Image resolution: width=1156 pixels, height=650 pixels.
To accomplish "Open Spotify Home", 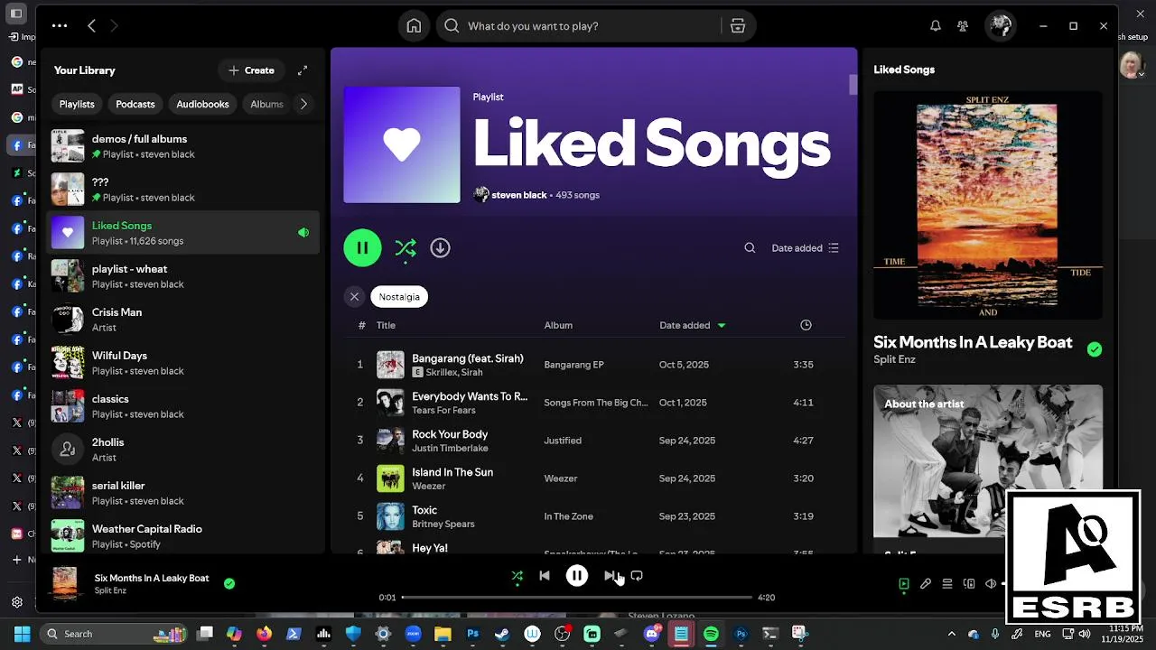I will (x=414, y=26).
